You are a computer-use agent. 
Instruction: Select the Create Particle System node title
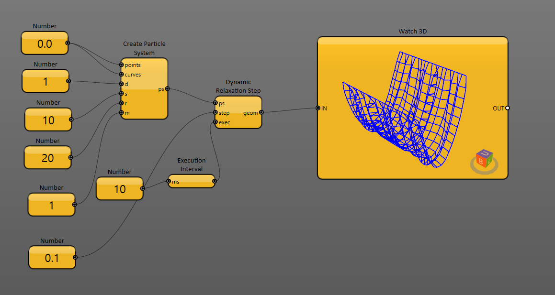(144, 48)
